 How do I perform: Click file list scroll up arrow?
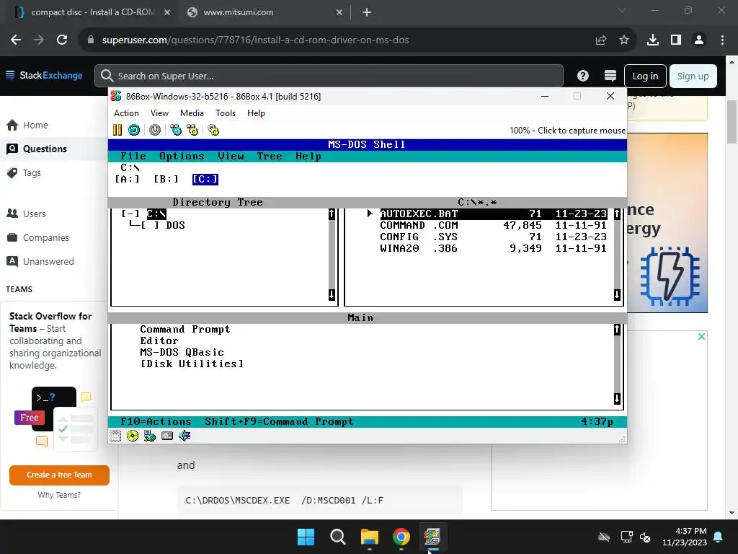(x=617, y=214)
